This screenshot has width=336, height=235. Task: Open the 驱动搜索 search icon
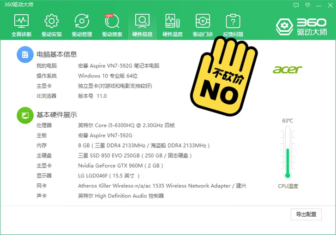point(112,21)
